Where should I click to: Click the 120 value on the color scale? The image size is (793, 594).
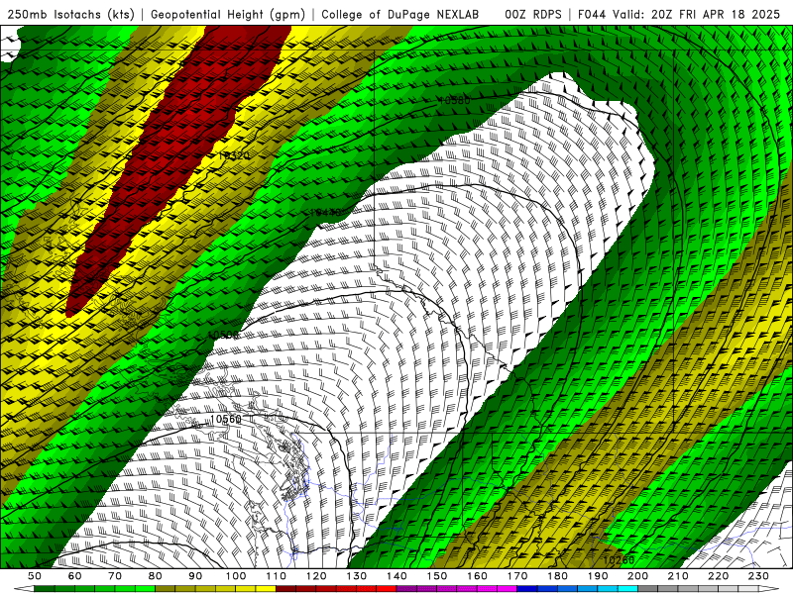click(316, 576)
